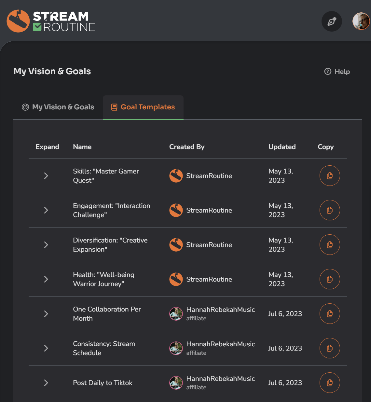Open the Help link
371x402 pixels.
337,72
